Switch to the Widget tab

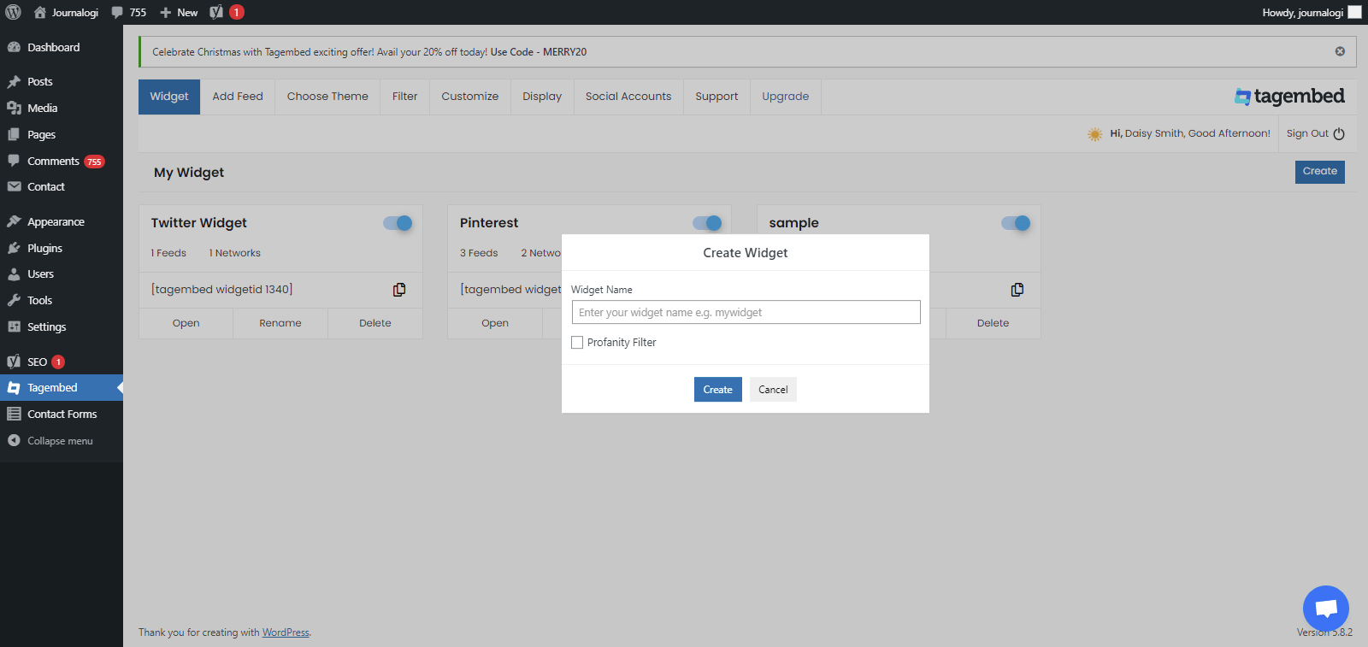tap(169, 97)
